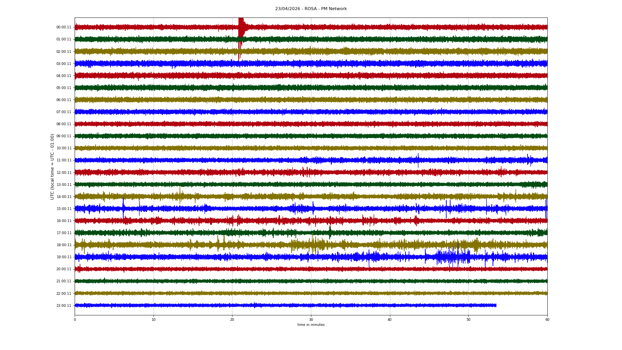Click the 10 minute x-axis tick label
622x350 pixels.
(154, 320)
